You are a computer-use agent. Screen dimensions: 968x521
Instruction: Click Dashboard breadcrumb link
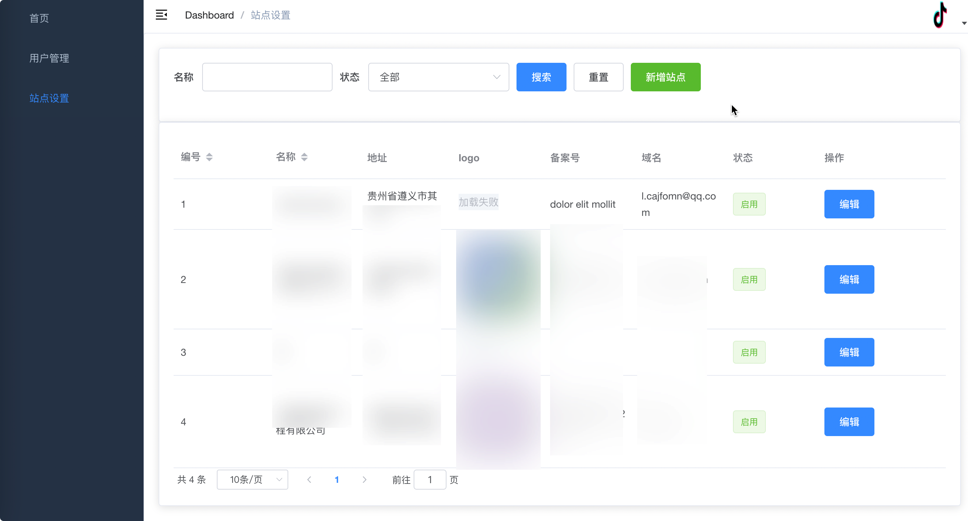click(209, 15)
